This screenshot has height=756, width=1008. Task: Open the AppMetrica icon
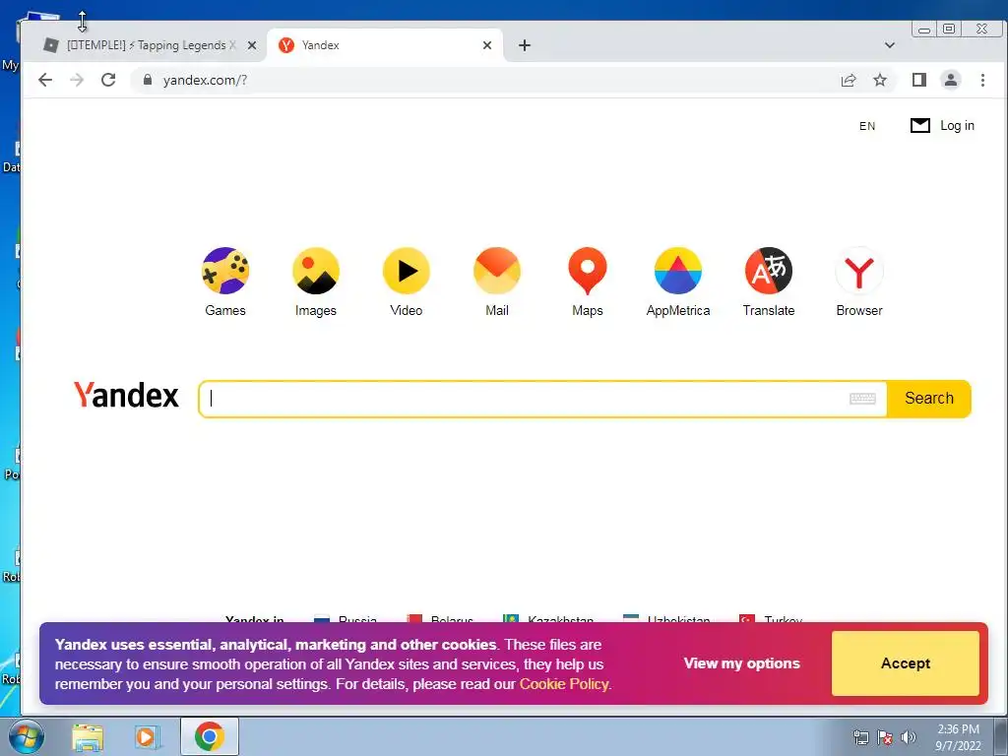point(678,272)
